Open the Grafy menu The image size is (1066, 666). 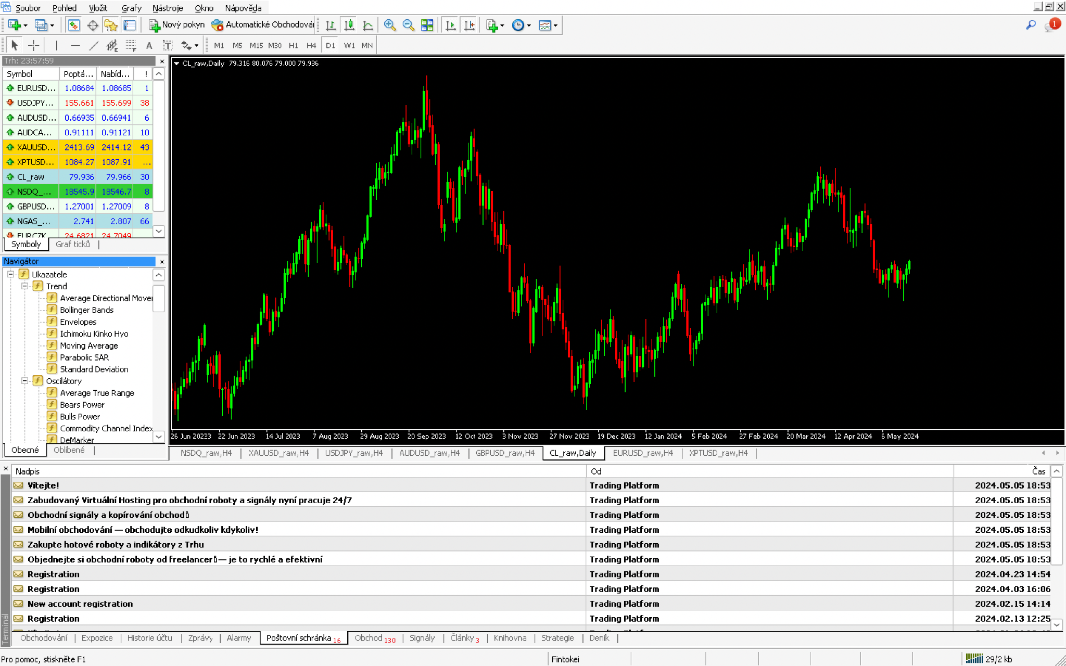pos(131,8)
